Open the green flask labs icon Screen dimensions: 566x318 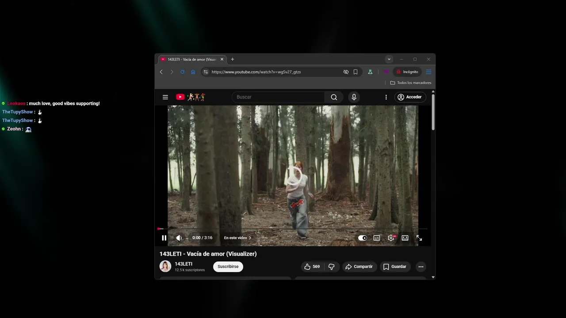370,72
